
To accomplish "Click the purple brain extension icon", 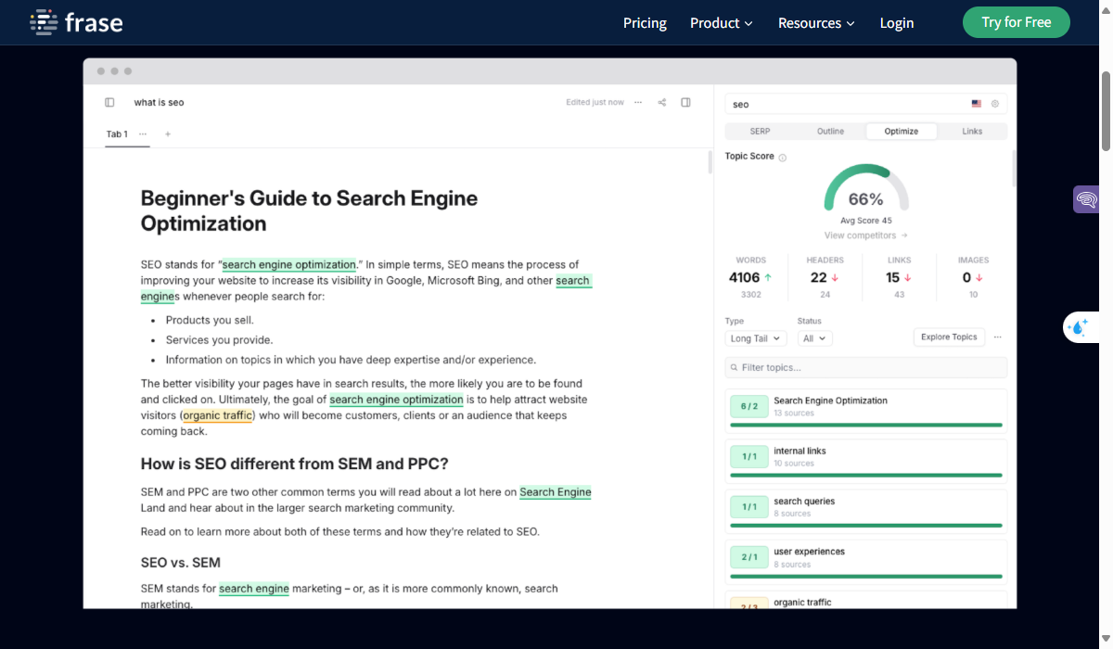I will (x=1086, y=199).
